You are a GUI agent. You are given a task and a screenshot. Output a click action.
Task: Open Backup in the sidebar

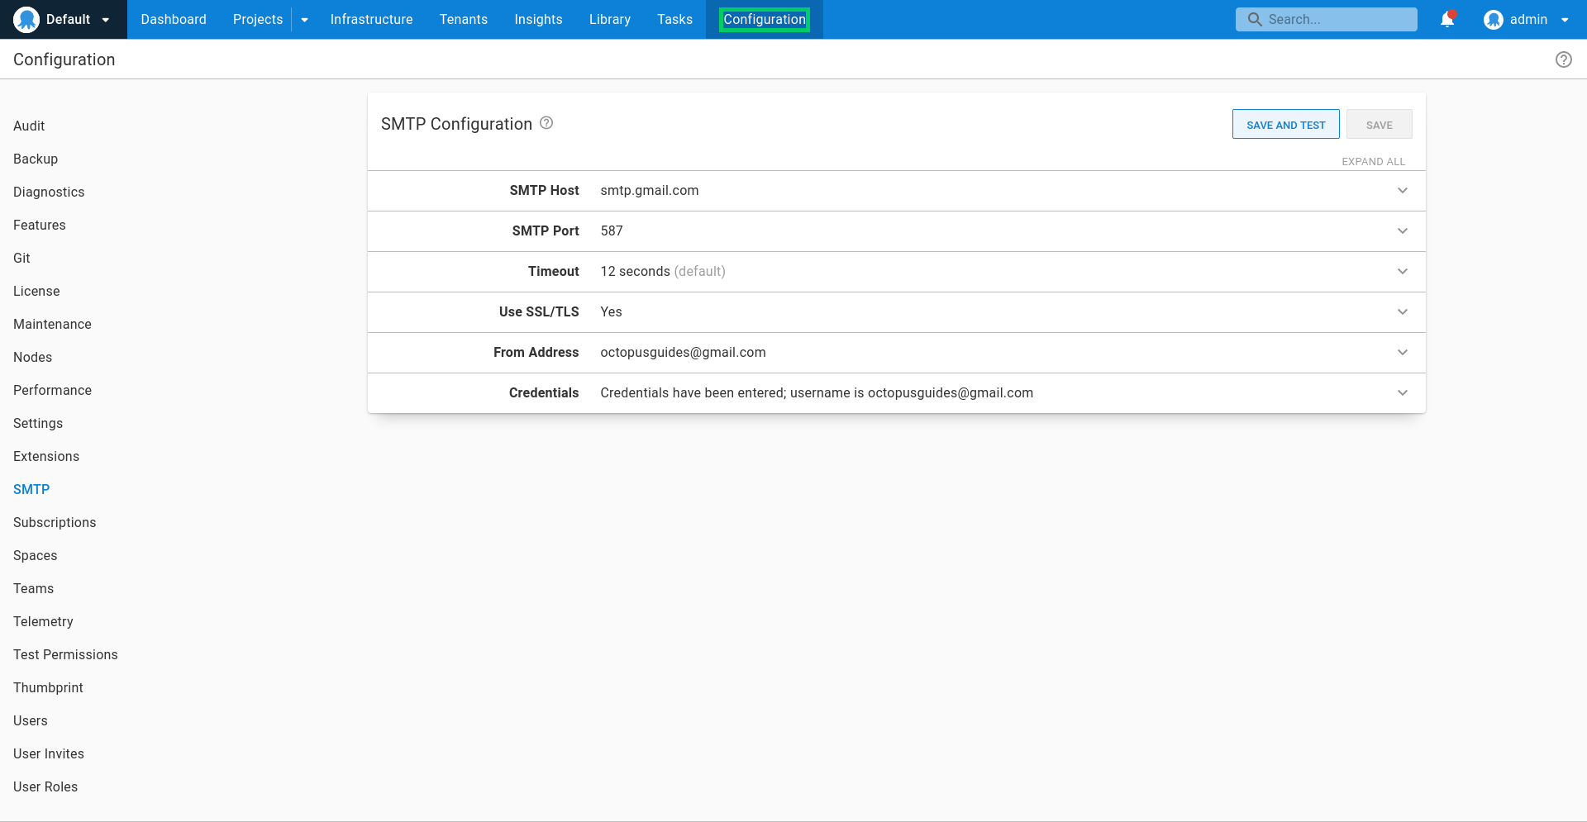36,159
